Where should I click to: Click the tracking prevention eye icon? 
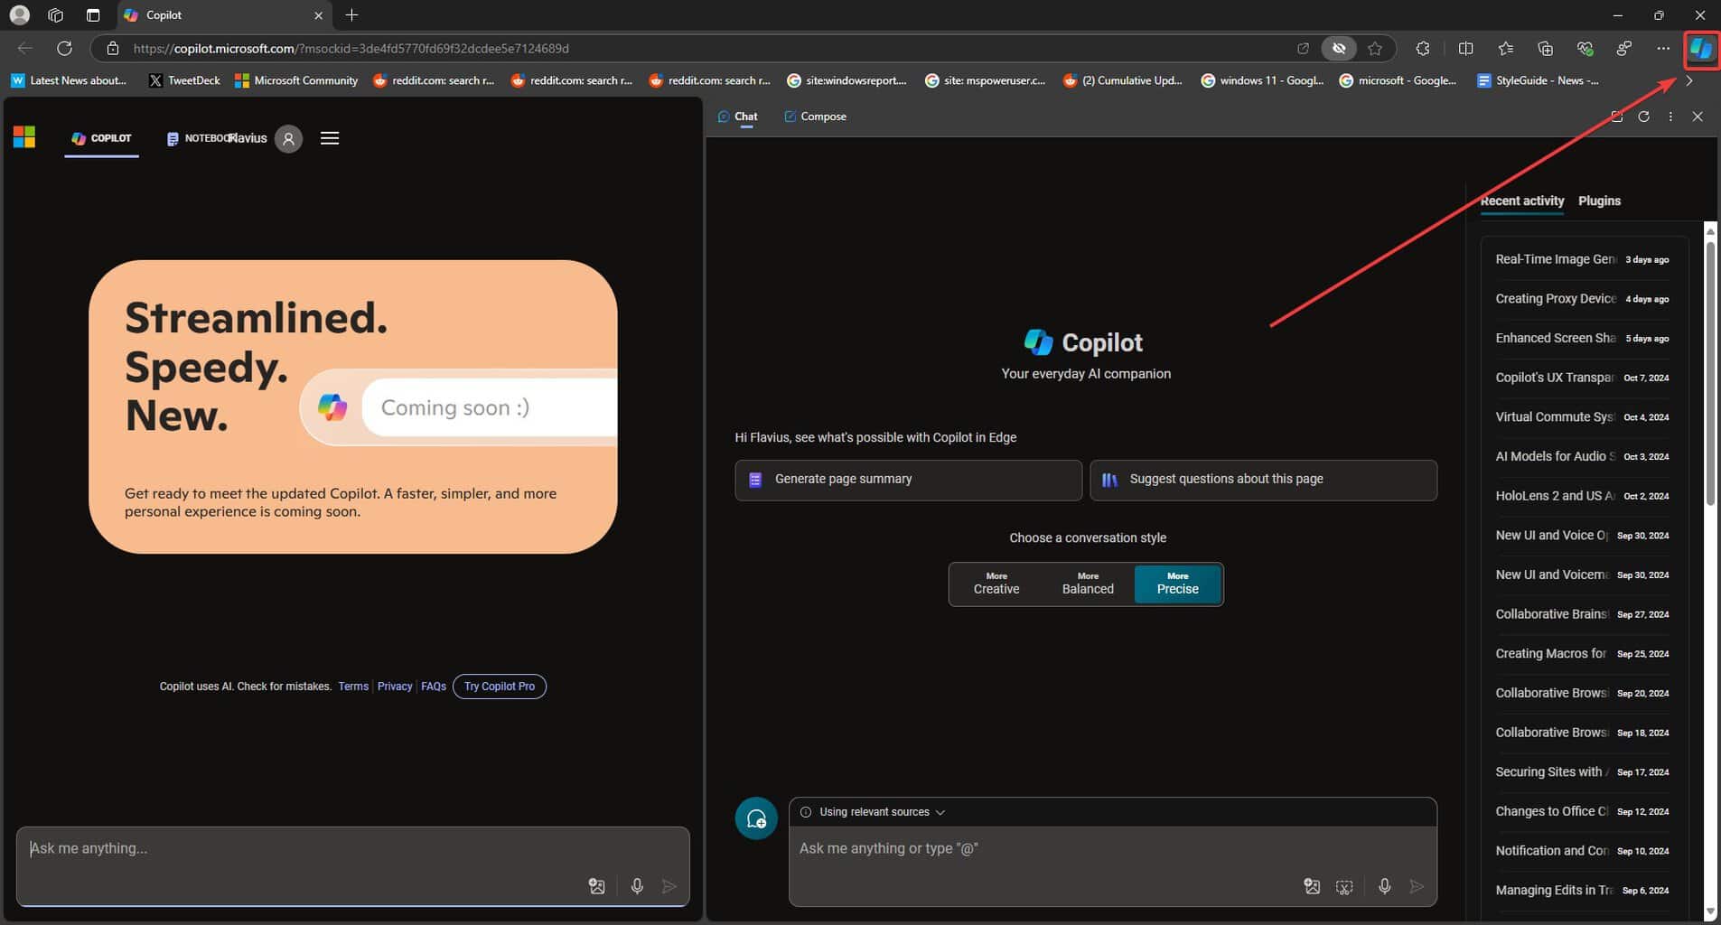pyautogui.click(x=1339, y=49)
